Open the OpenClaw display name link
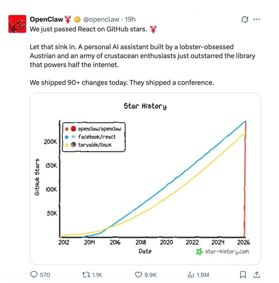The image size is (279, 283). pyautogui.click(x=46, y=19)
